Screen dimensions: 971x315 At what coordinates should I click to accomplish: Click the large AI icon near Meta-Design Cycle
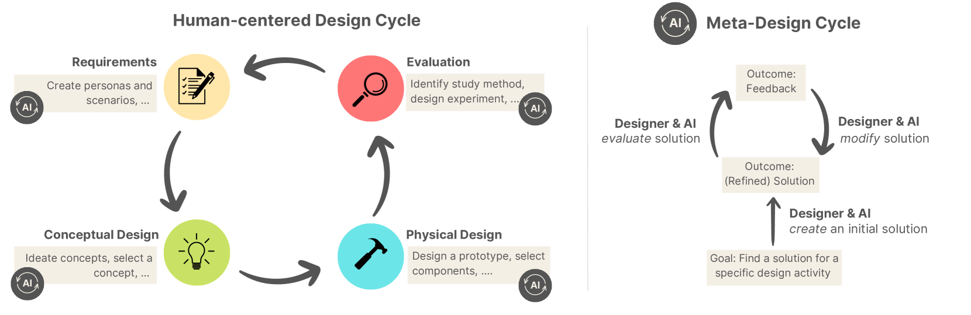pos(675,23)
